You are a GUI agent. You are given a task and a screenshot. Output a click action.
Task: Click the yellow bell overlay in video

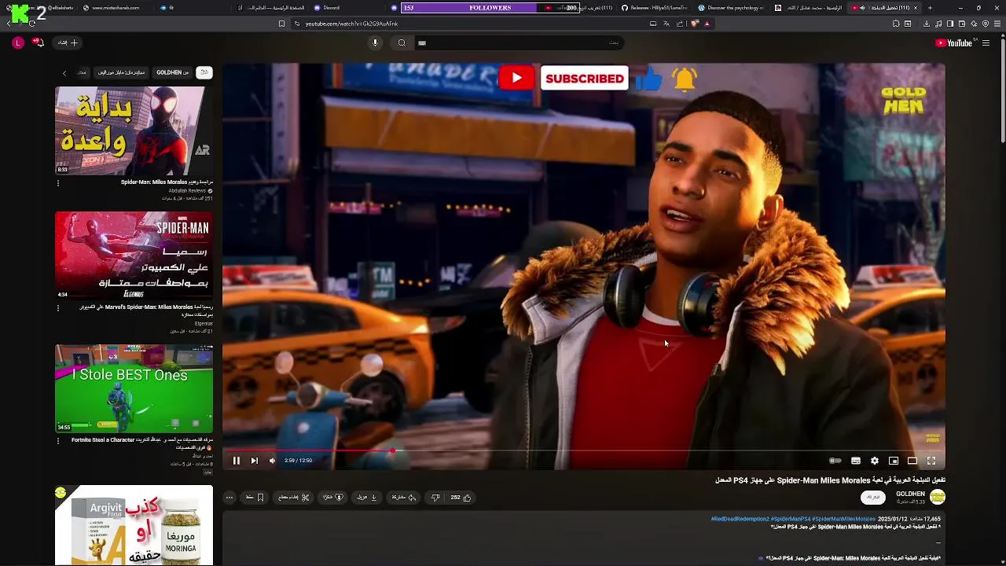click(685, 79)
